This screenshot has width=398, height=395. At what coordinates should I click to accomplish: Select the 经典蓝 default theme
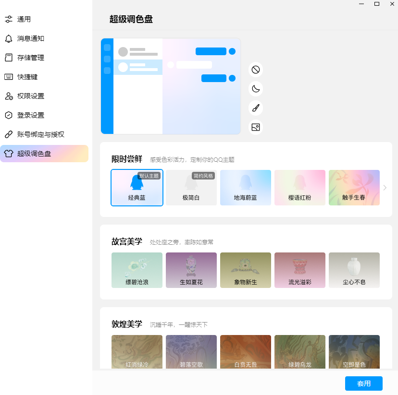click(137, 188)
